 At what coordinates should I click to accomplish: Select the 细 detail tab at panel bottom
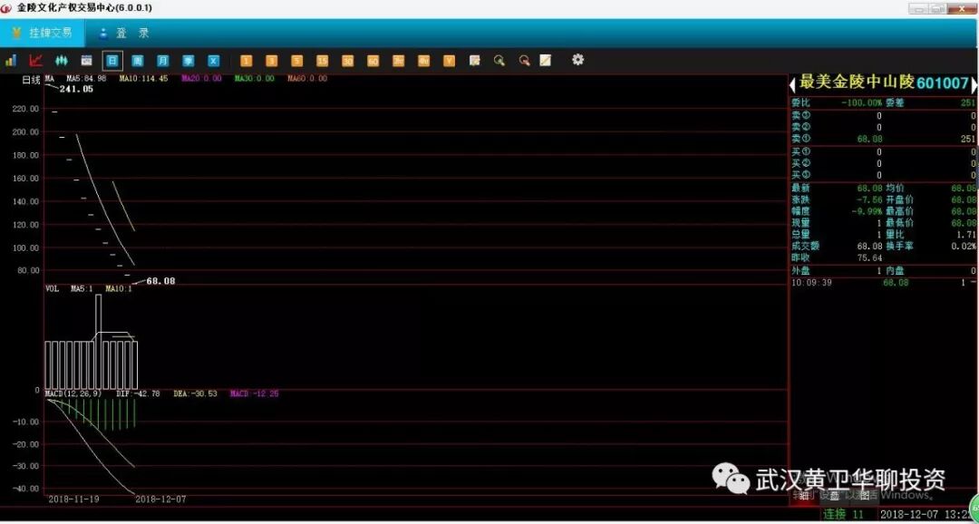(x=803, y=495)
